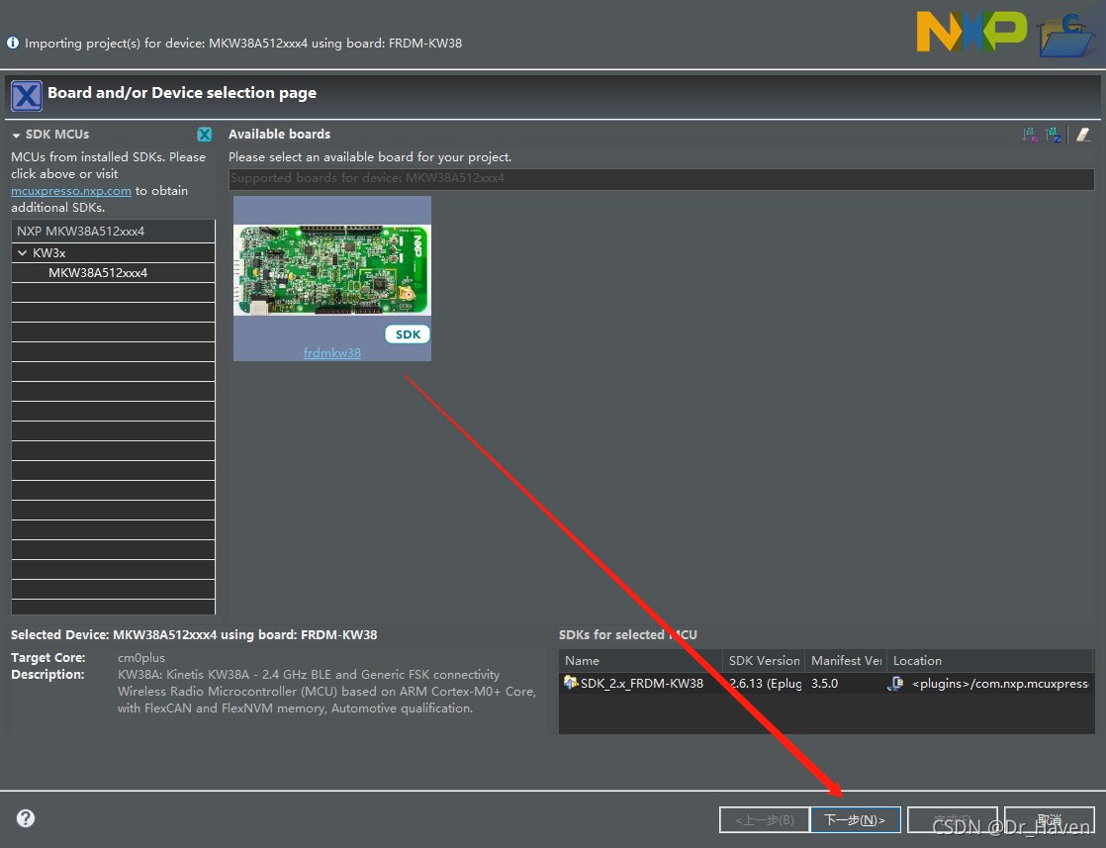This screenshot has width=1106, height=848.
Task: Click the SDK package icon in SDK_2.x_FRDM-KW38 row
Action: pyautogui.click(x=571, y=682)
